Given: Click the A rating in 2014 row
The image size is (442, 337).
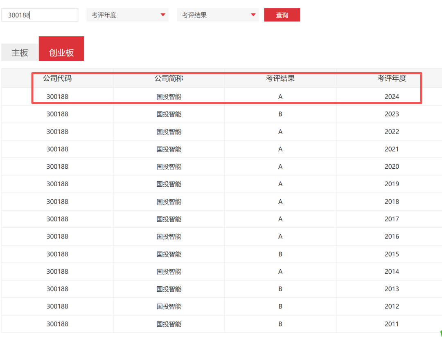Looking at the screenshot, I should (x=280, y=272).
